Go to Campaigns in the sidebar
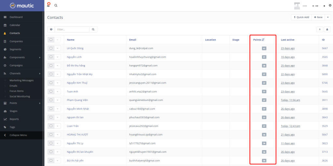This screenshot has height=166, width=333. tap(16, 65)
